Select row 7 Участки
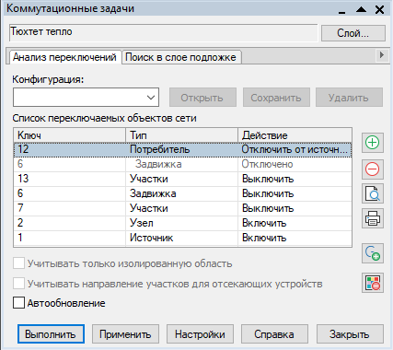The image size is (393, 350). (x=183, y=208)
